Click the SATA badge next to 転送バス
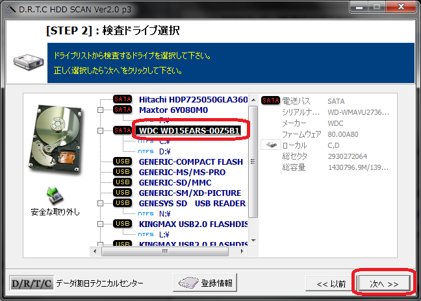 [x=271, y=101]
